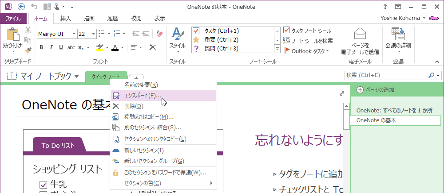Click the bullet list icon
Screen dimensions: 444x193
coord(101,34)
